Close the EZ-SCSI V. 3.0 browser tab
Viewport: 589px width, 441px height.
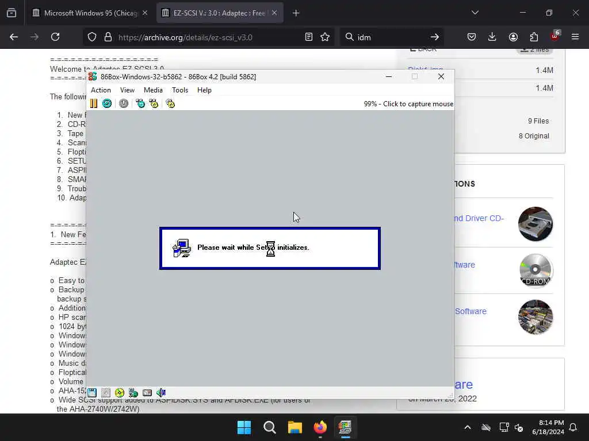pos(274,13)
